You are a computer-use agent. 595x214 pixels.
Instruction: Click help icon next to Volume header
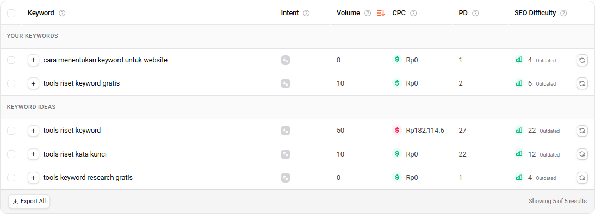coord(368,13)
